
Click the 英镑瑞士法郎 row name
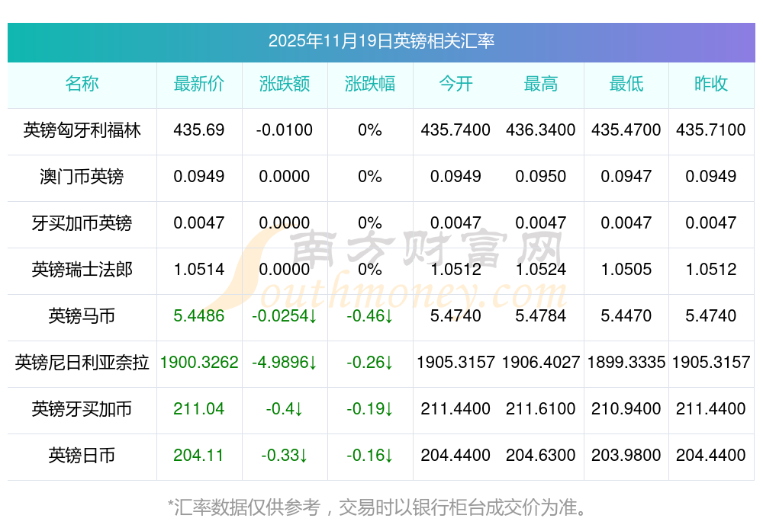coord(82,270)
